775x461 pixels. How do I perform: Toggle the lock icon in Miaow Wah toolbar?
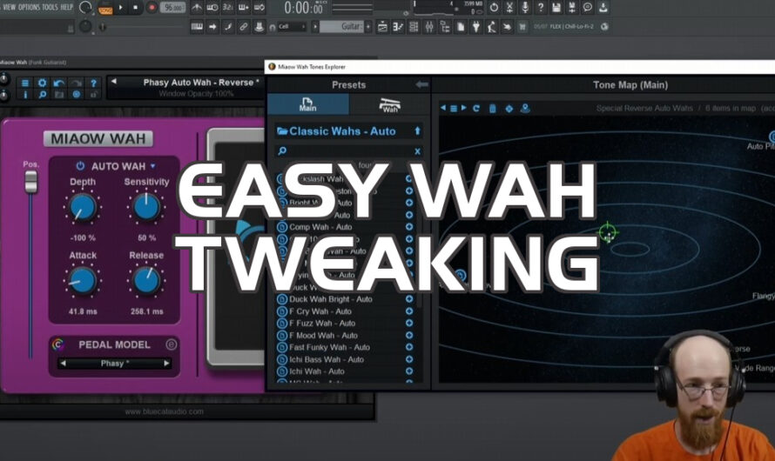pyautogui.click(x=93, y=94)
